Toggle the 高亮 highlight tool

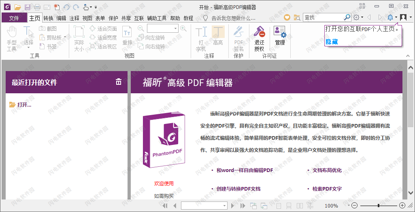point(218,36)
